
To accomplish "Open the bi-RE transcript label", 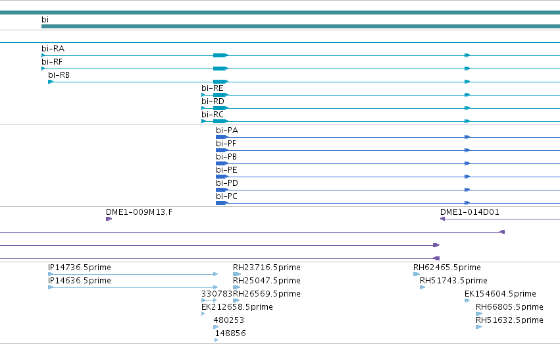I will pyautogui.click(x=212, y=88).
